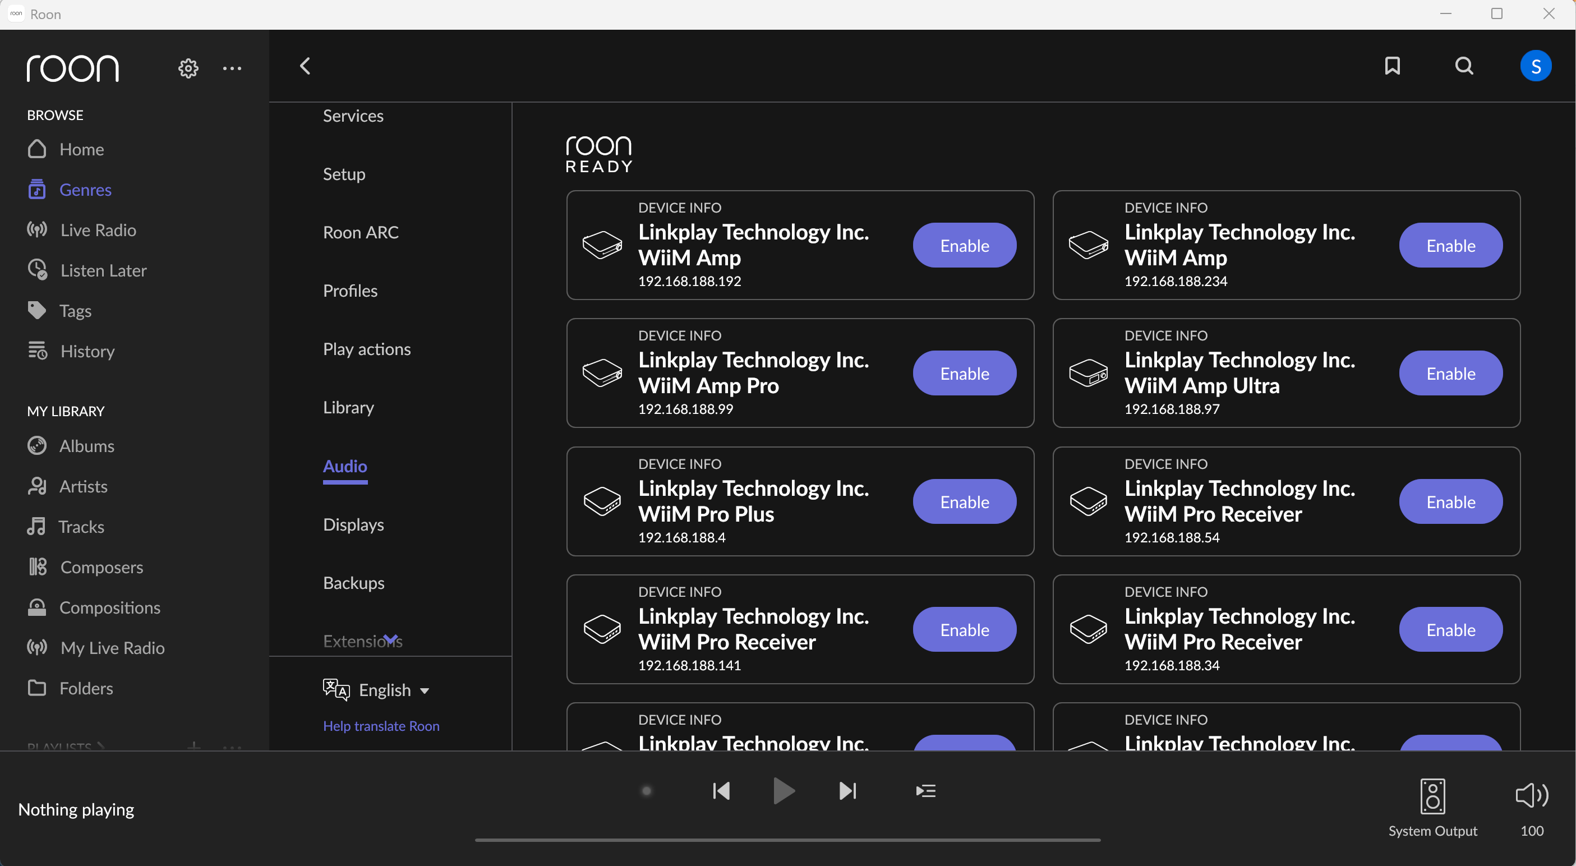Open search with the magnifier icon
Viewport: 1576px width, 866px height.
(1464, 66)
